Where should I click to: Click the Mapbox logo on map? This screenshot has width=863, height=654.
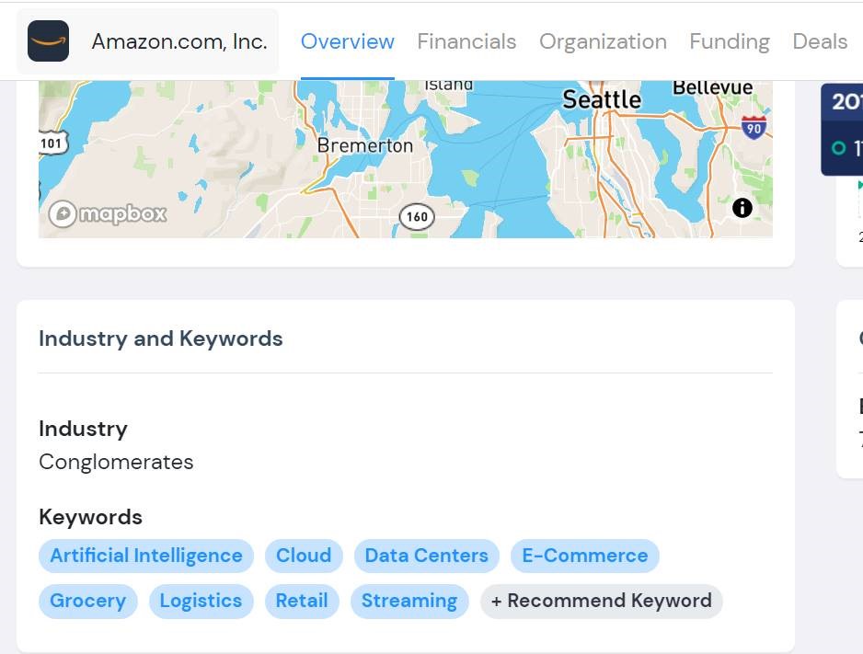pos(108,213)
